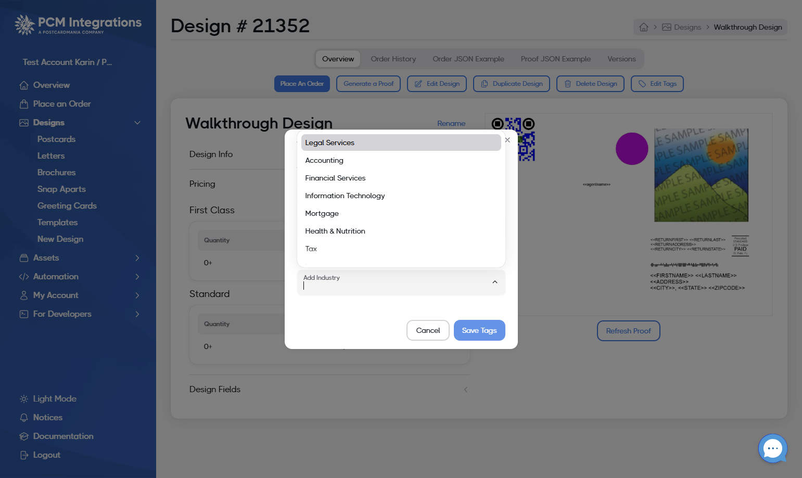Open Edit Tags button
The height and width of the screenshot is (478, 802).
657,84
